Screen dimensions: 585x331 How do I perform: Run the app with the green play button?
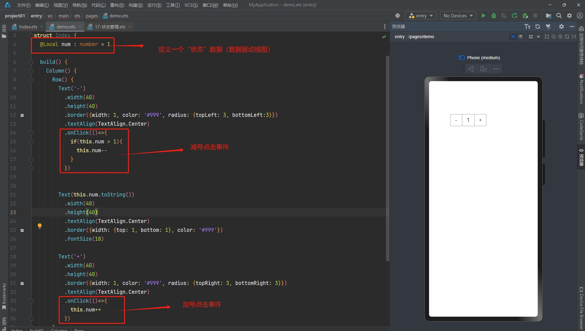pyautogui.click(x=483, y=16)
